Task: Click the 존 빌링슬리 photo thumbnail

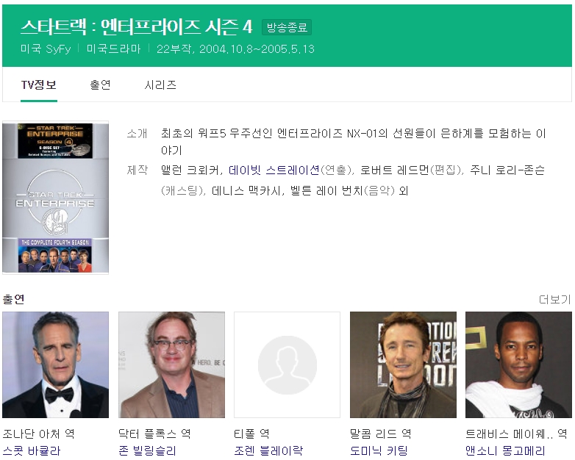Action: point(171,365)
